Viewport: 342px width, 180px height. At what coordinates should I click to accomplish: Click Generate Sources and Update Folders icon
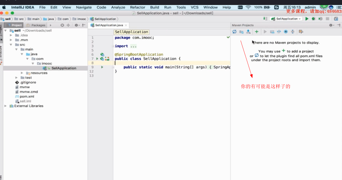coord(241,32)
